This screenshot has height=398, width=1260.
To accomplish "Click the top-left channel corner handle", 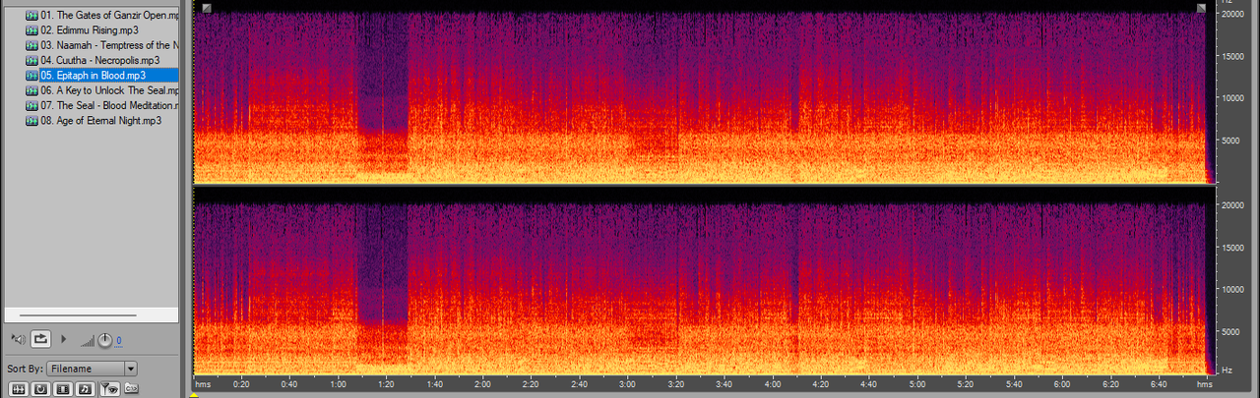I will click(x=207, y=8).
